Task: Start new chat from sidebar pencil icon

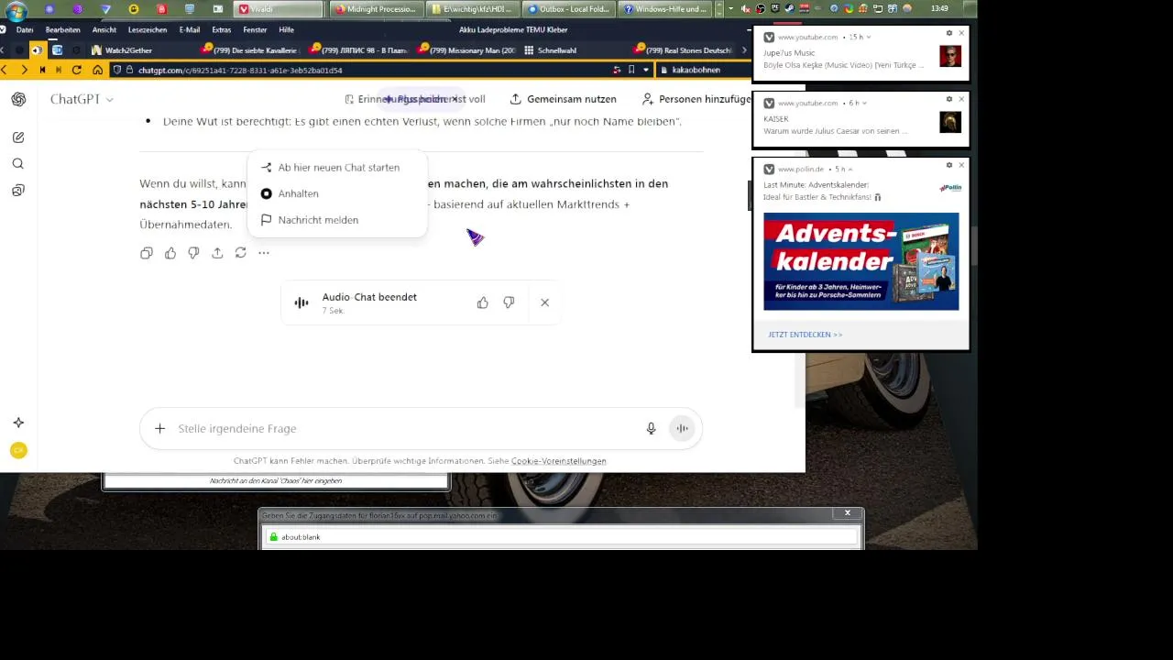Action: point(18,137)
